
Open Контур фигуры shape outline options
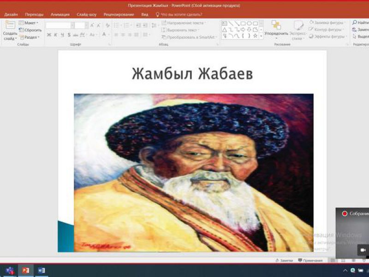click(x=326, y=30)
